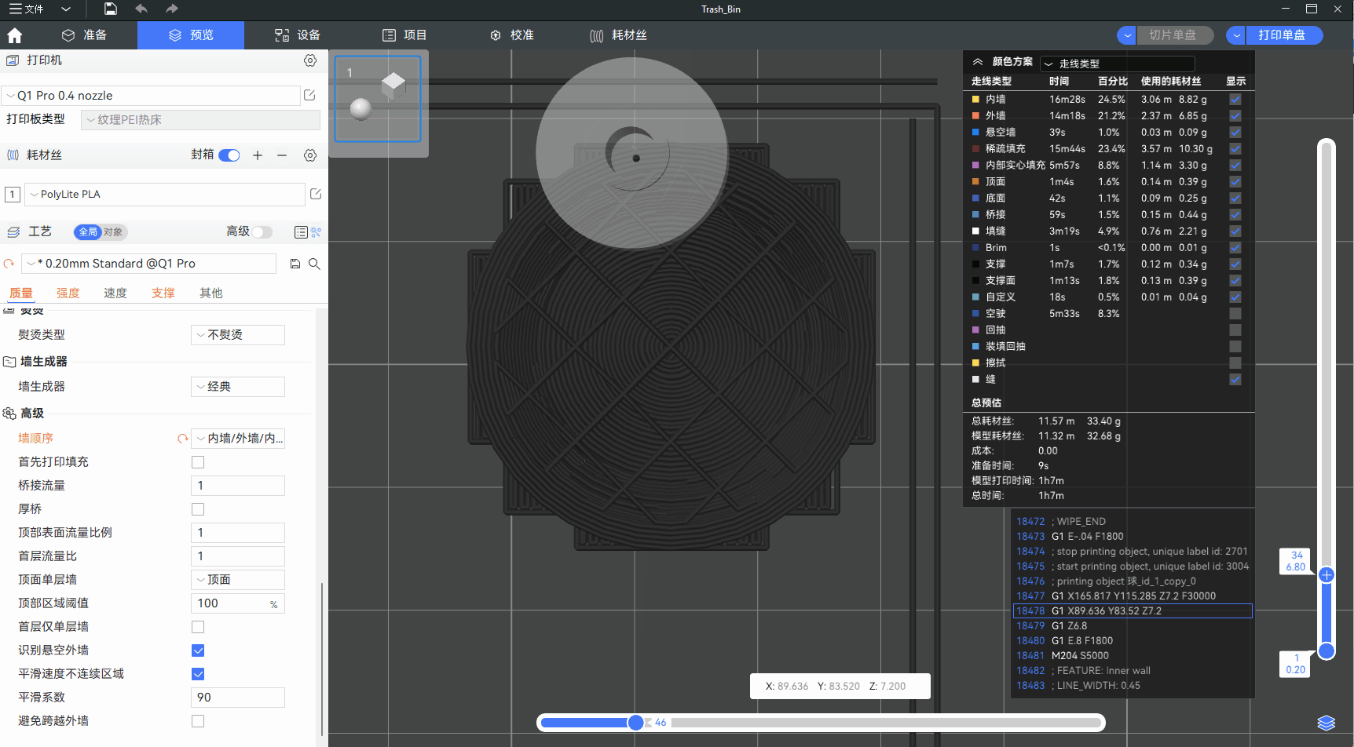Click the save file icon
The image size is (1354, 747).
111,9
